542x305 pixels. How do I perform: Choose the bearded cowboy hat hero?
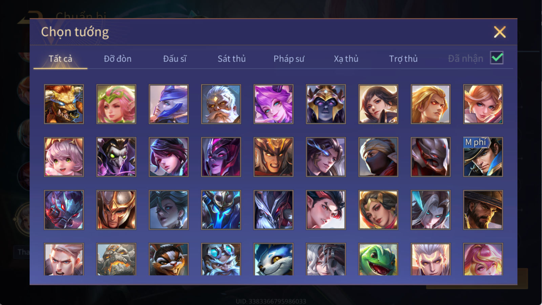click(483, 210)
